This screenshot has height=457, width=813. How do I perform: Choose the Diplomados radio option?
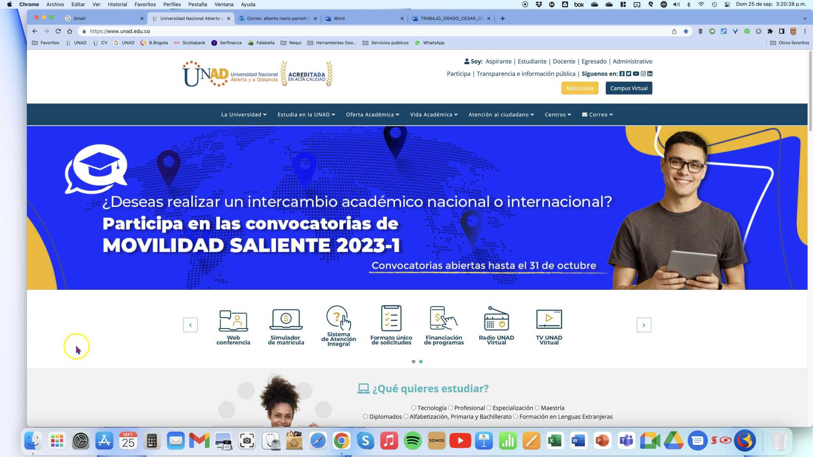pos(365,416)
